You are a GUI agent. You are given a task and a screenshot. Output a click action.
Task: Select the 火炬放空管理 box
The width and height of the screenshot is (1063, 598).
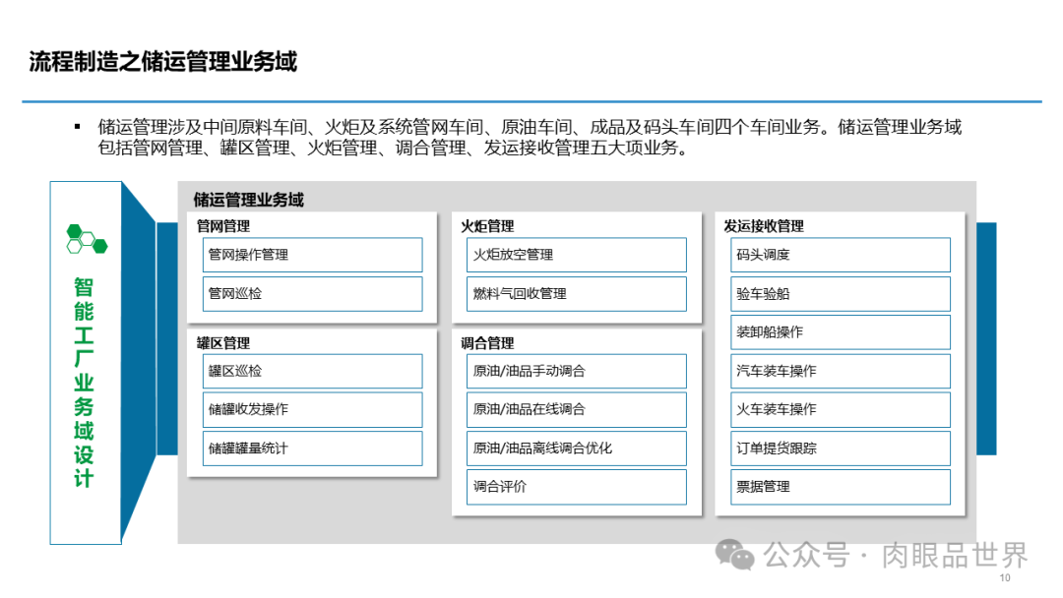point(576,255)
